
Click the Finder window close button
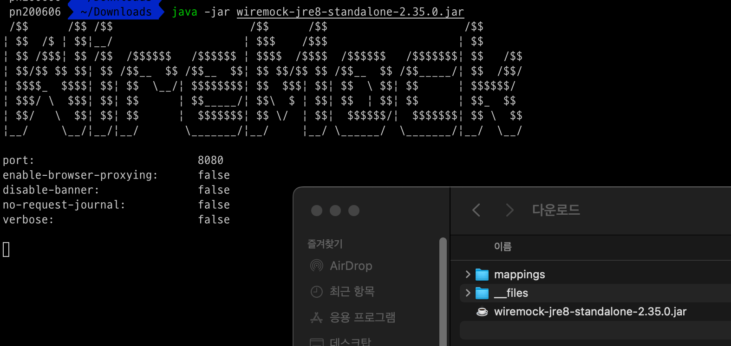317,211
